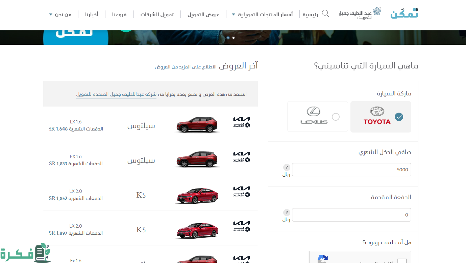Image resolution: width=466 pixels, height=263 pixels.
Task: Click the Kia Aljabr logo in Seltos LX 1.6 row
Action: (x=242, y=122)
